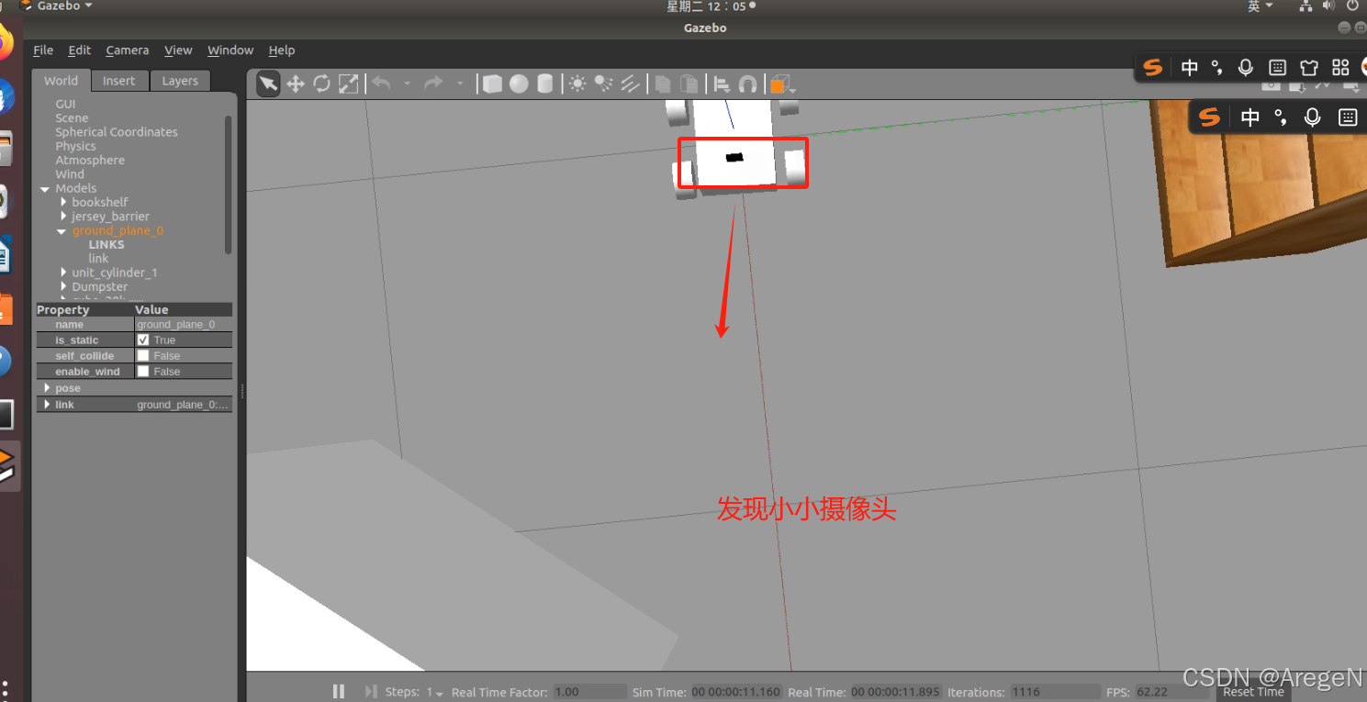Click the Reset Time button

(x=1253, y=692)
